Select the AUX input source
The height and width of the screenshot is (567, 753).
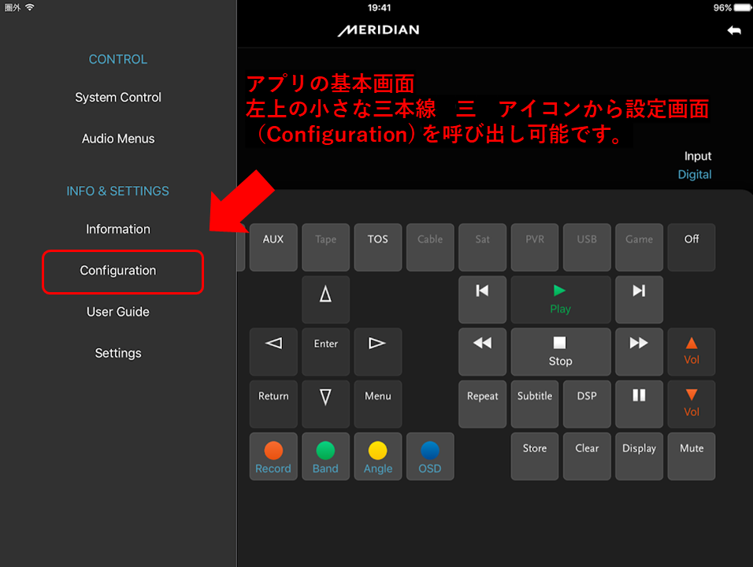click(273, 247)
